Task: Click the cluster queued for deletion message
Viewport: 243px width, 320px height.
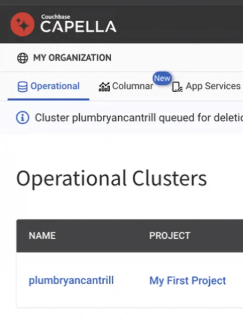Action: 139,118
